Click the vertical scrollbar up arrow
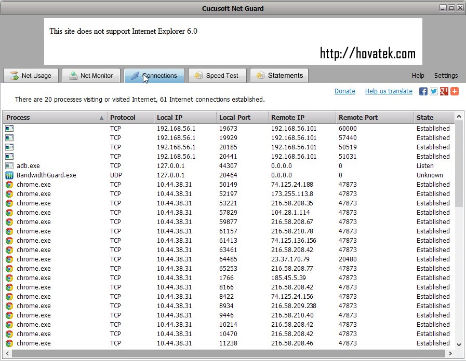Screen dimensions: 466x361 point(459,117)
